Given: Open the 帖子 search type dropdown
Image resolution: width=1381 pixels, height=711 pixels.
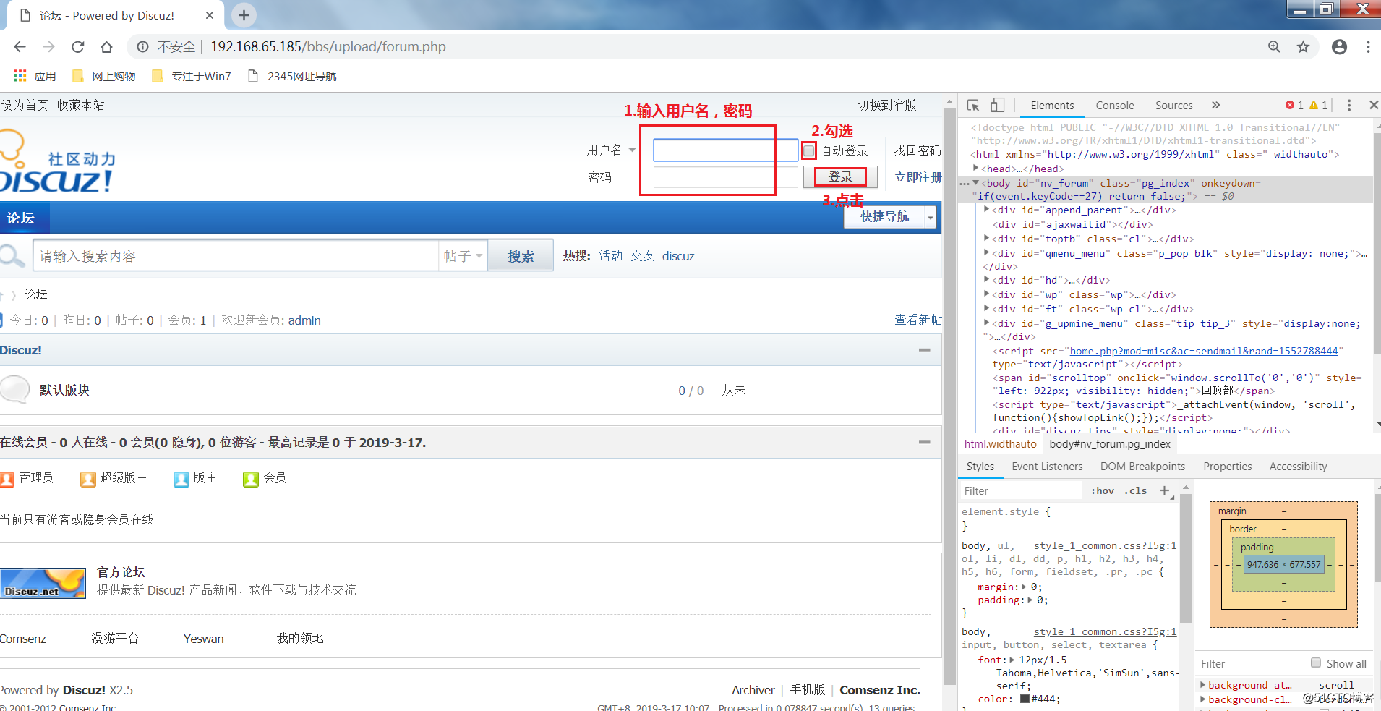Looking at the screenshot, I should click(463, 256).
